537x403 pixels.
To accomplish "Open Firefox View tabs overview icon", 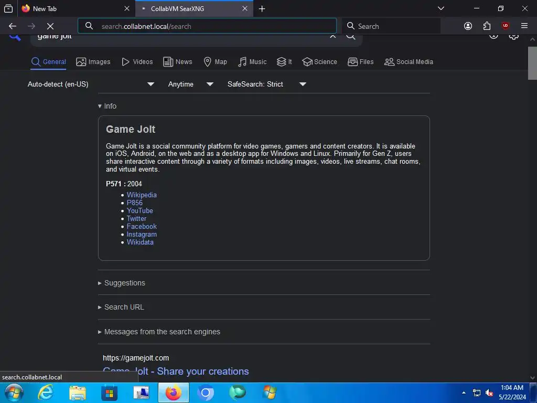I will tap(8, 8).
